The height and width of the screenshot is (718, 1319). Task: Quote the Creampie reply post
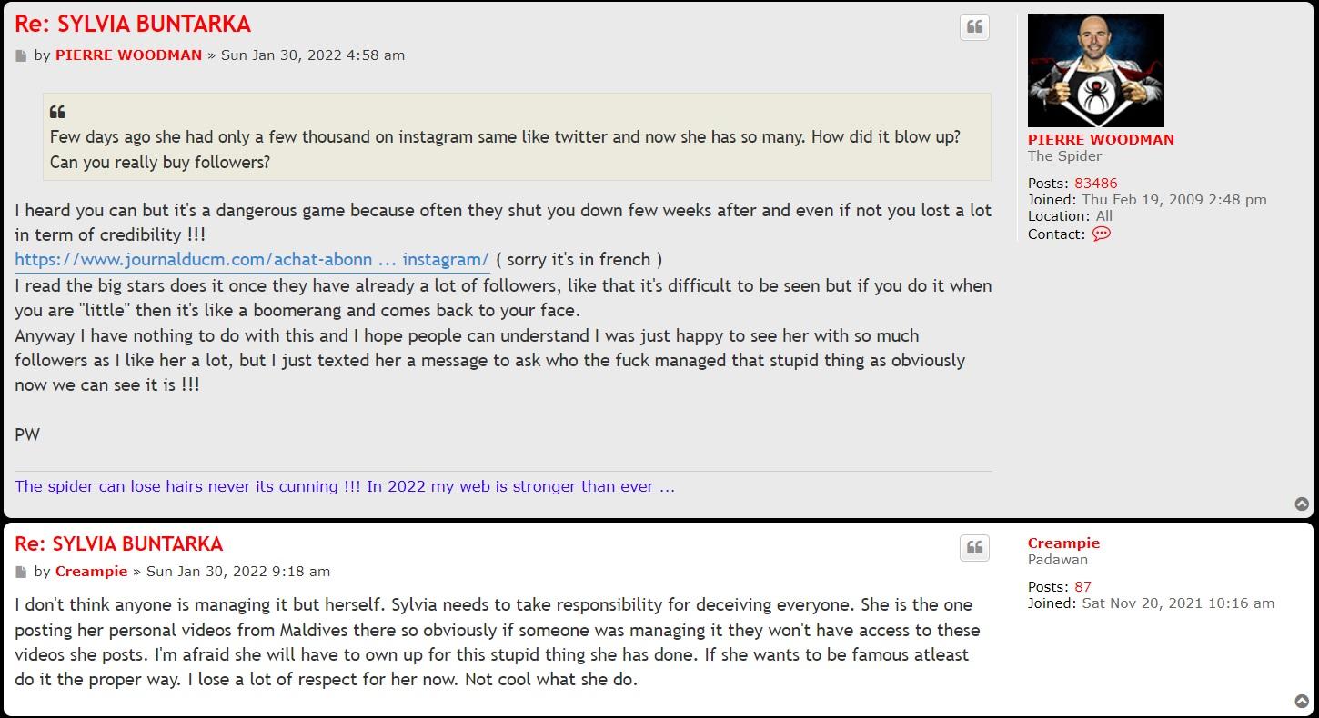pyautogui.click(x=974, y=548)
